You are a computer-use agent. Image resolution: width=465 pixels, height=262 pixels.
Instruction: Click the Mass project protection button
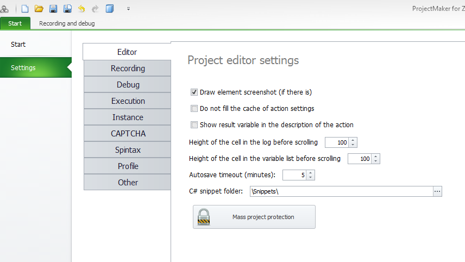coord(254,217)
